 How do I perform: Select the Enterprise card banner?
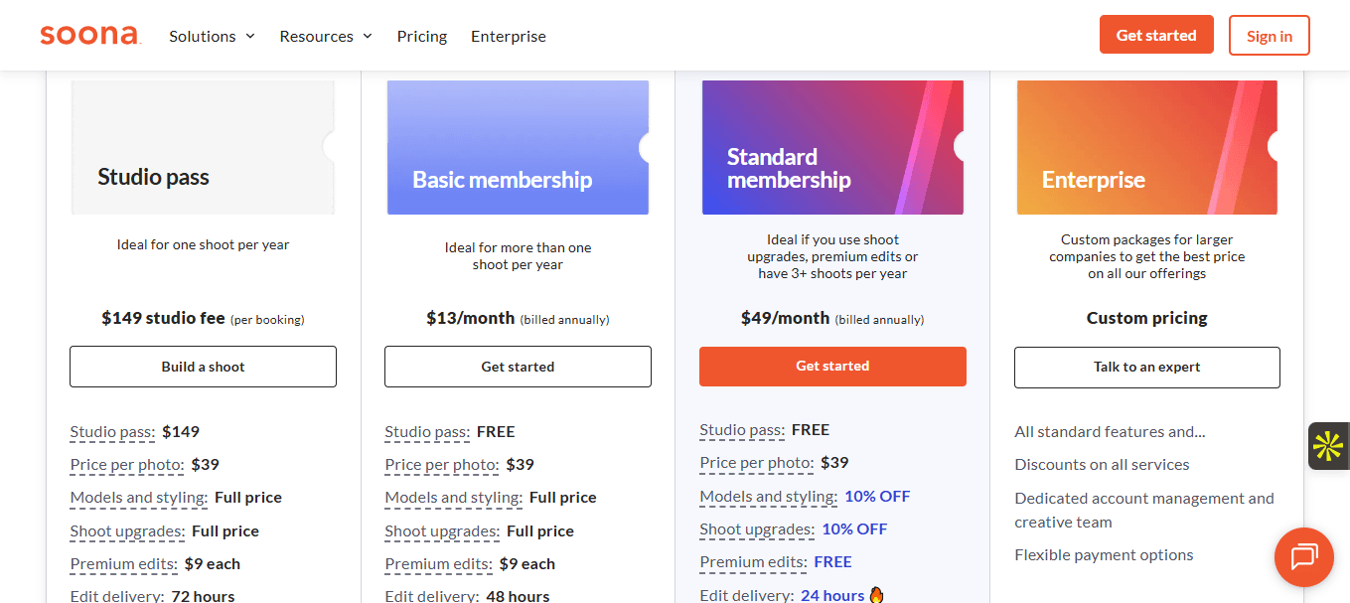click(x=1146, y=147)
